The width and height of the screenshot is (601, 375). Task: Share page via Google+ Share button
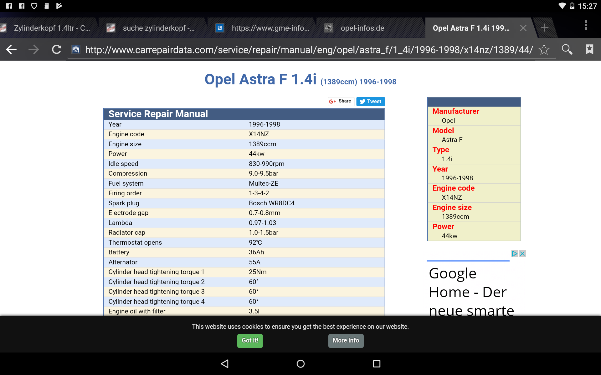coord(341,101)
